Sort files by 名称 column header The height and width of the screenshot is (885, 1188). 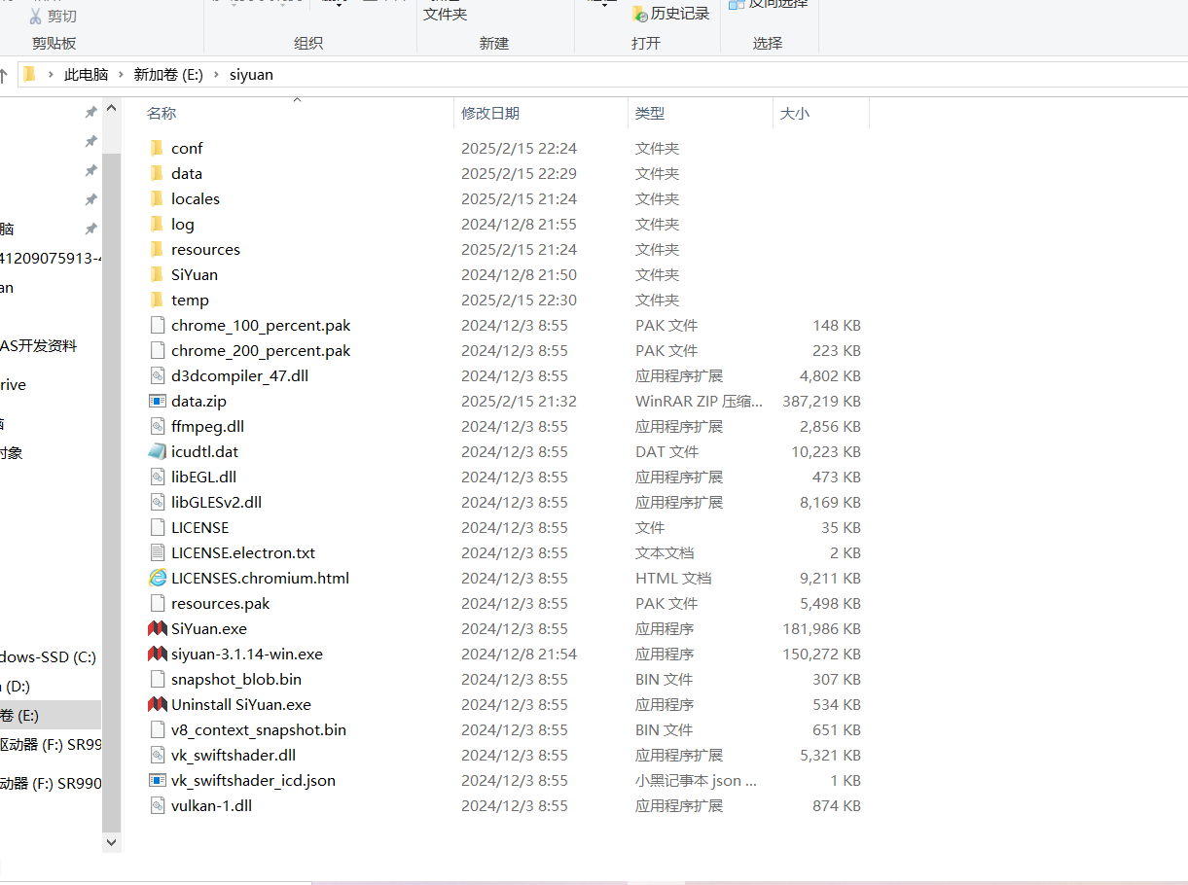[x=162, y=113]
